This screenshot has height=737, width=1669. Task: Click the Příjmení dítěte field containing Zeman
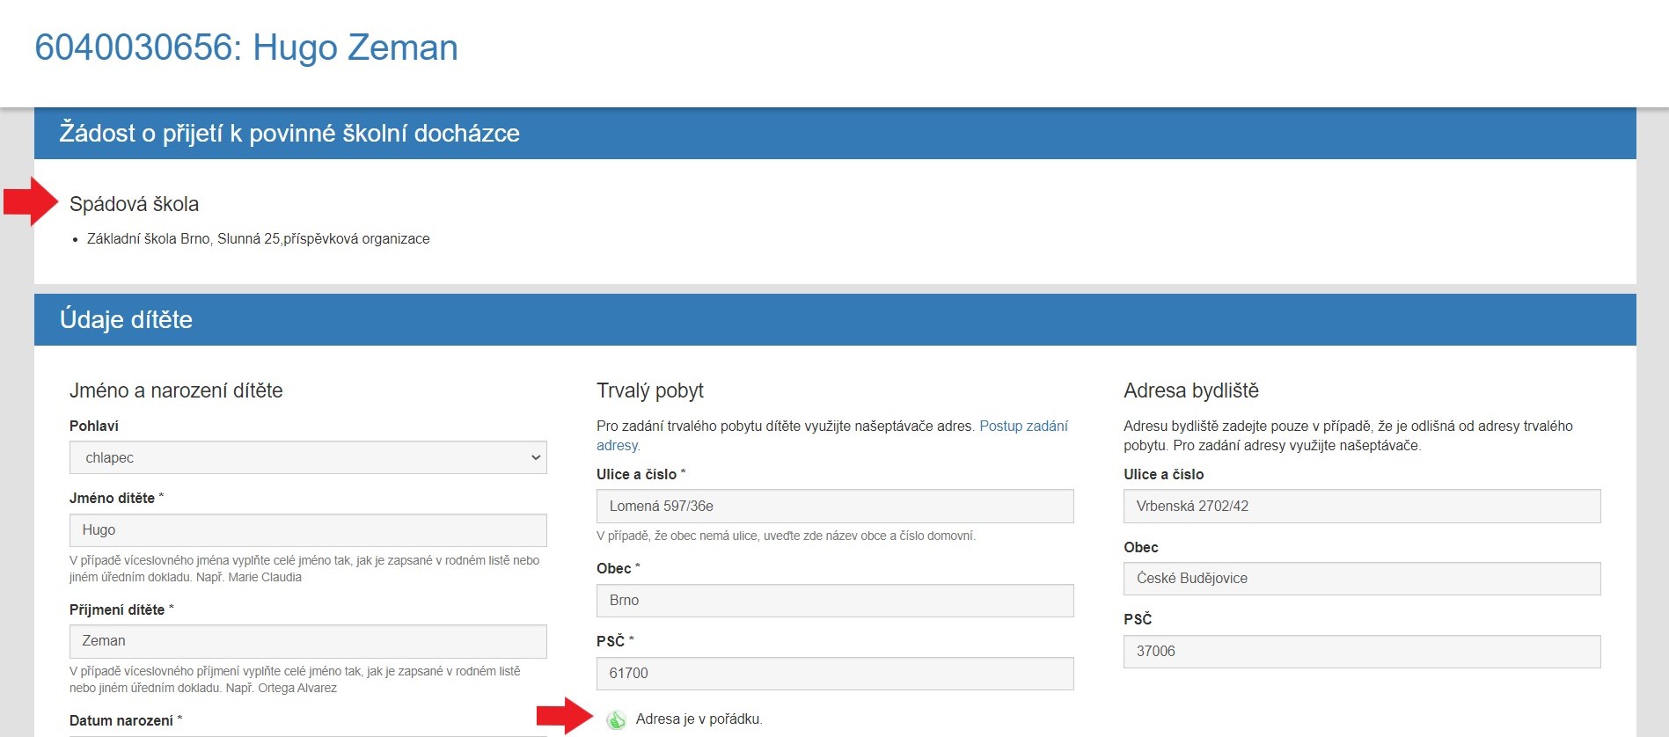point(308,641)
